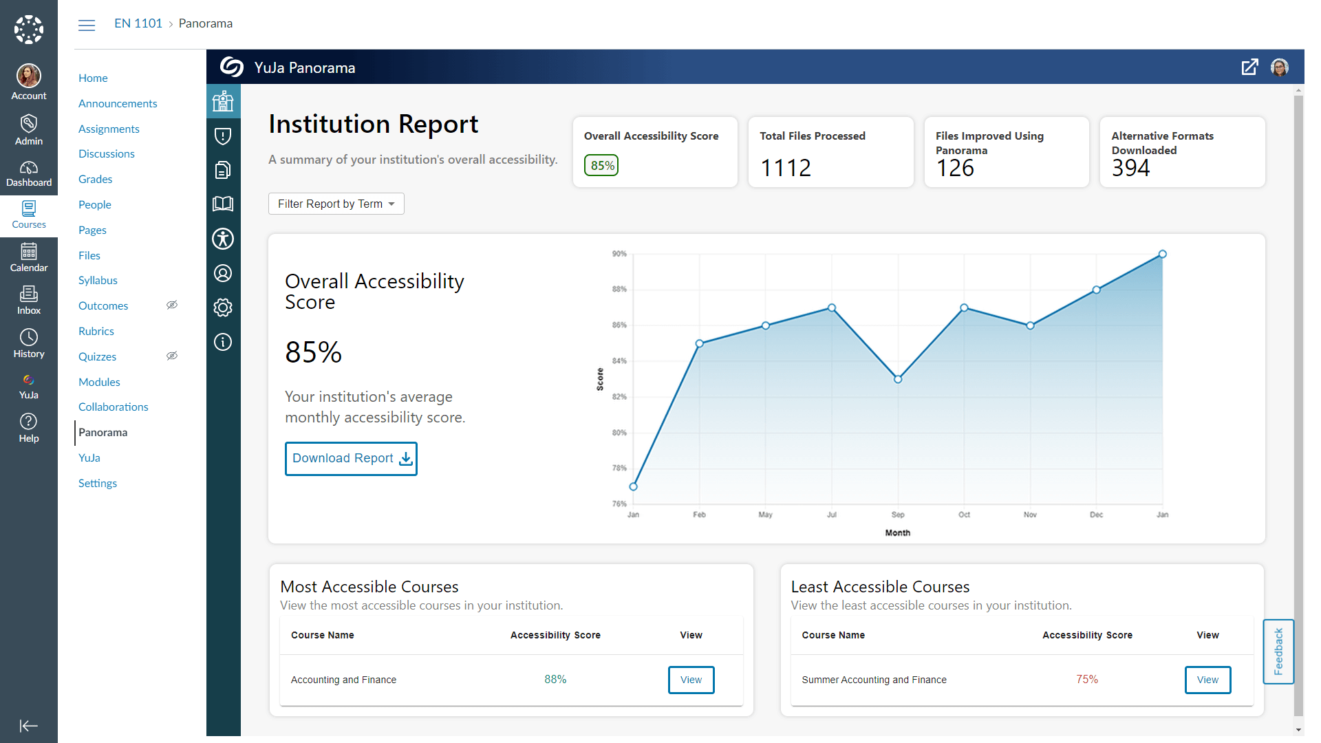Open Grades in course menu
The image size is (1321, 743).
(x=95, y=179)
